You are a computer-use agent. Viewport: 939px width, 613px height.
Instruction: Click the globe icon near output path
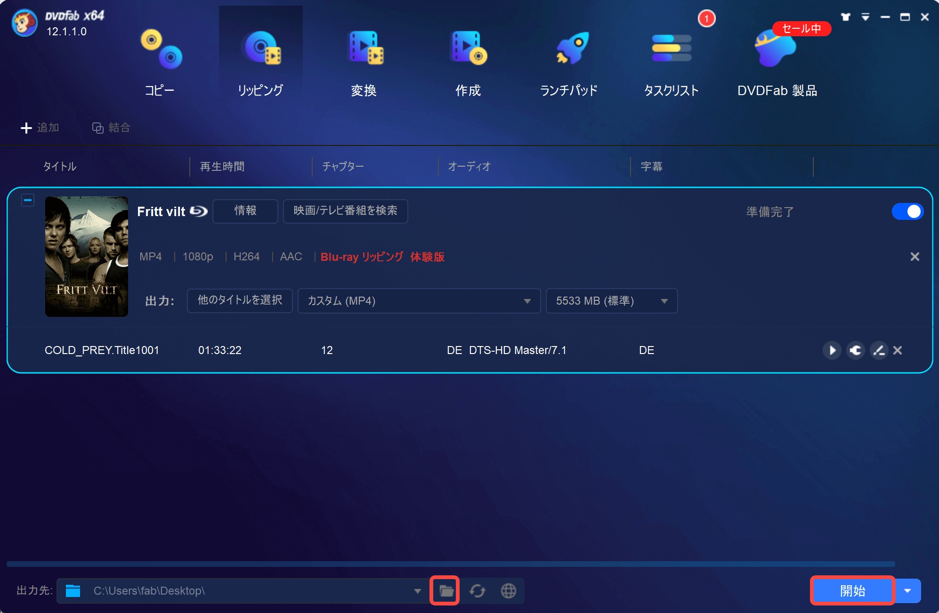click(x=509, y=591)
